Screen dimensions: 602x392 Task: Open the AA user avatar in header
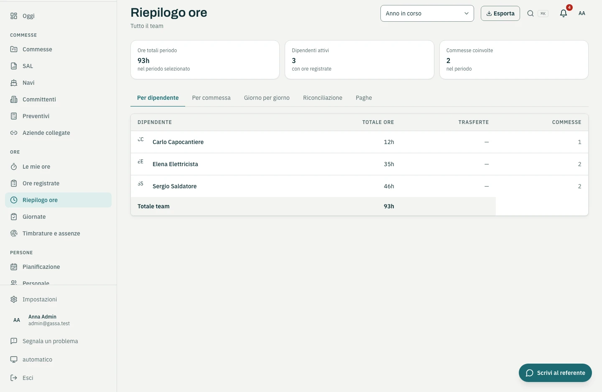[582, 13]
